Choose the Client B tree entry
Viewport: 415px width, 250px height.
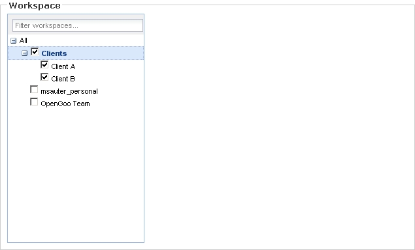pyautogui.click(x=63, y=79)
